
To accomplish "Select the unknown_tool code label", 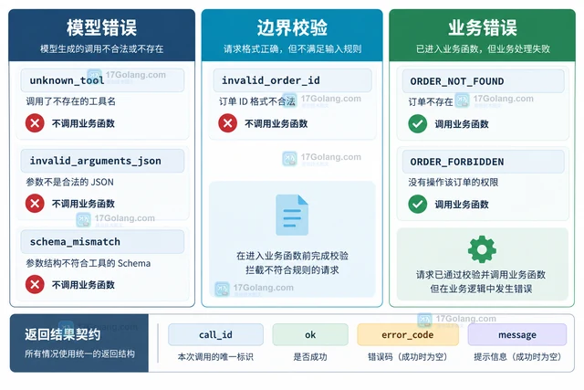I will coord(102,80).
